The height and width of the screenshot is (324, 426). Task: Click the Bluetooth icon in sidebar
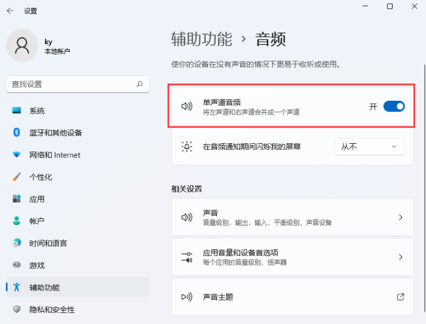(17, 133)
